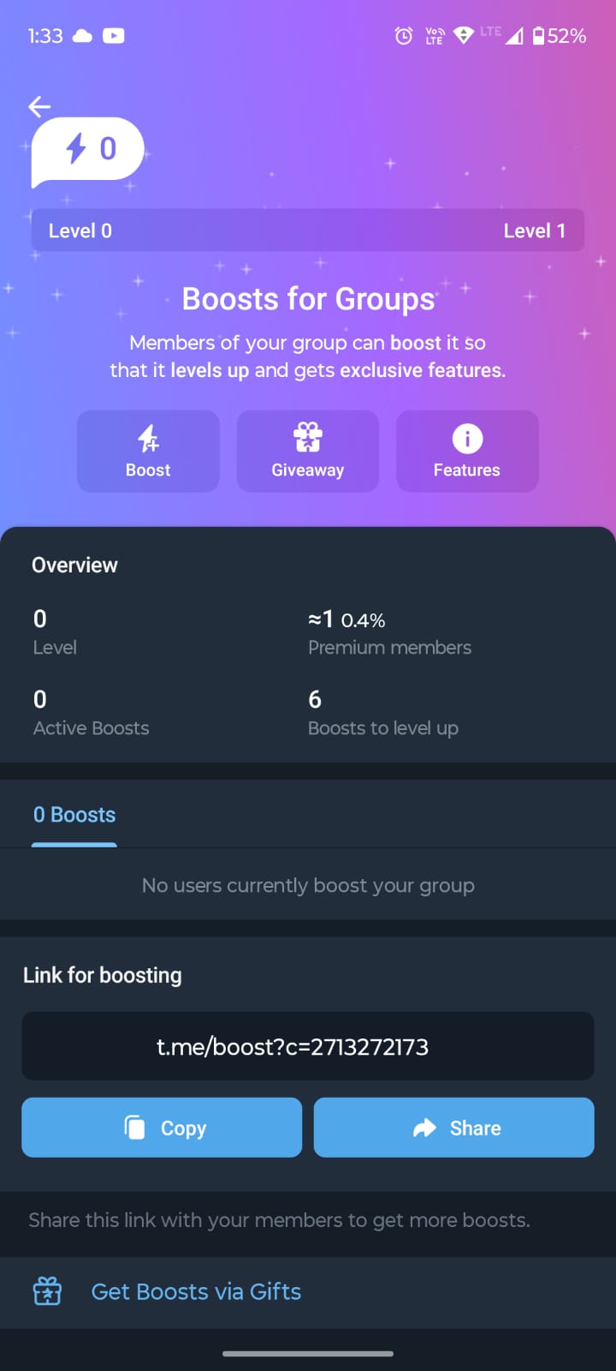Tap the Boost lightning icon
The image size is (616, 1371).
pyautogui.click(x=148, y=439)
